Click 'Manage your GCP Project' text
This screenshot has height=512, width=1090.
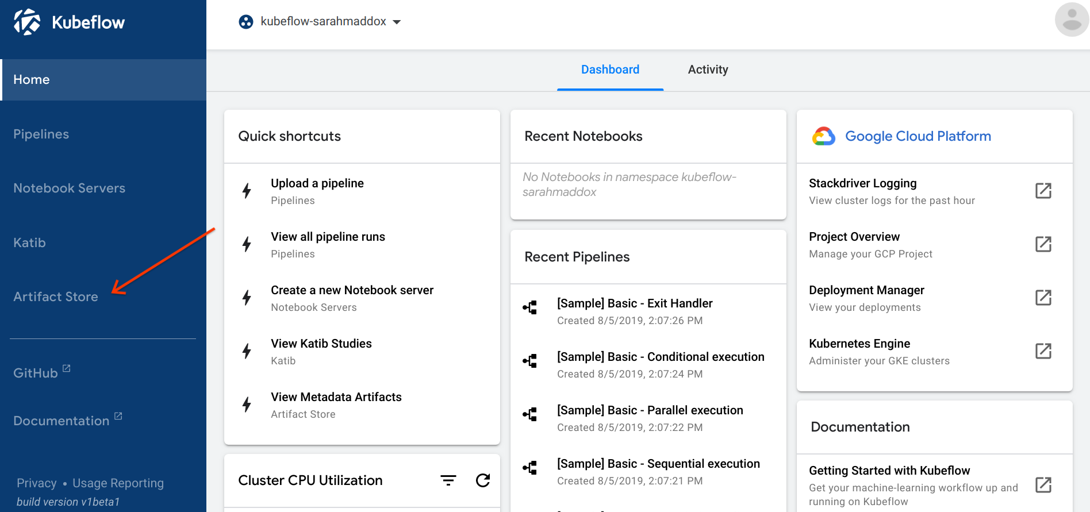tap(870, 254)
